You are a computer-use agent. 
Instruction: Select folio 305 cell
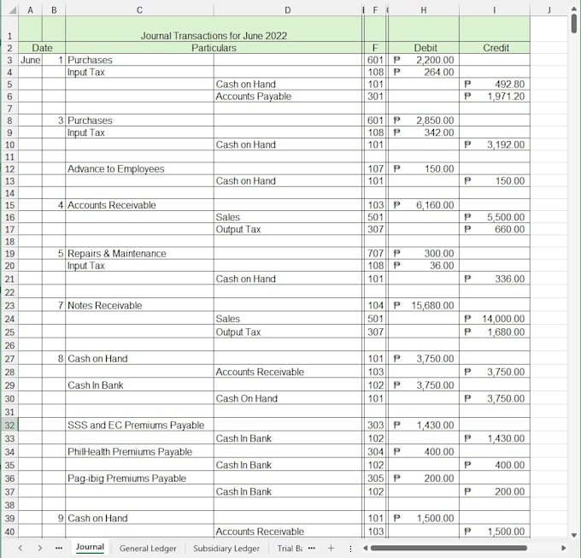pyautogui.click(x=375, y=479)
